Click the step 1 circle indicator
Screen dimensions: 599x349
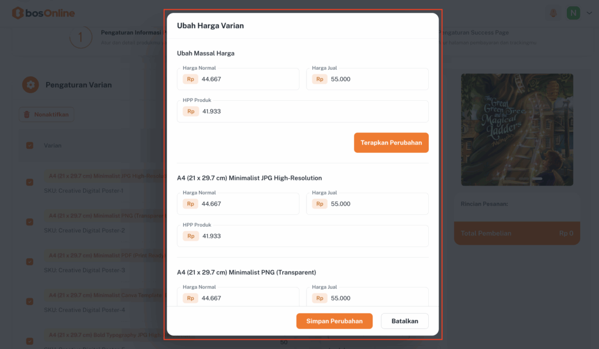coord(81,37)
